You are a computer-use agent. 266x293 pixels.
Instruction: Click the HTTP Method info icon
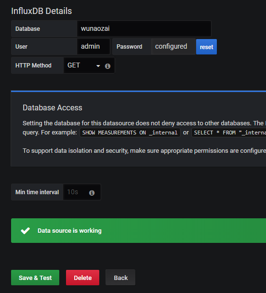[x=107, y=66]
